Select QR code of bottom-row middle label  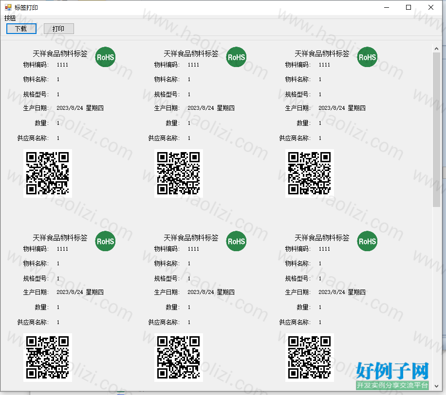[179, 358]
